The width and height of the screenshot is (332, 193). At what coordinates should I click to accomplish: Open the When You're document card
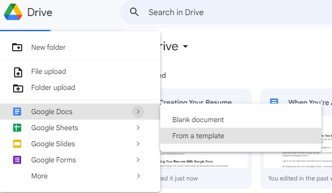point(296,138)
